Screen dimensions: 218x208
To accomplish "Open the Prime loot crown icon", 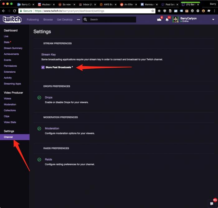I will (159, 19).
